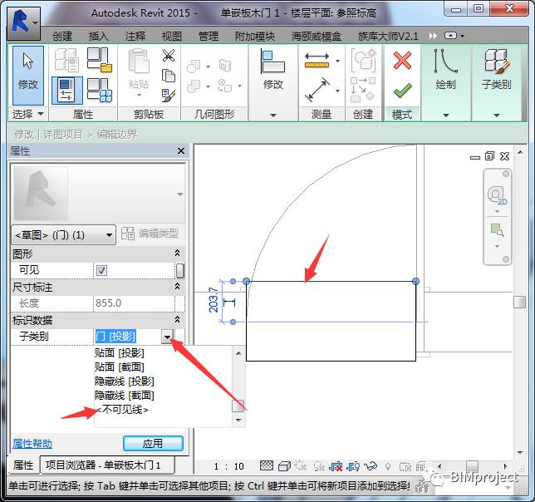Open the Family Types icon
The width and height of the screenshot is (535, 502).
[x=99, y=91]
